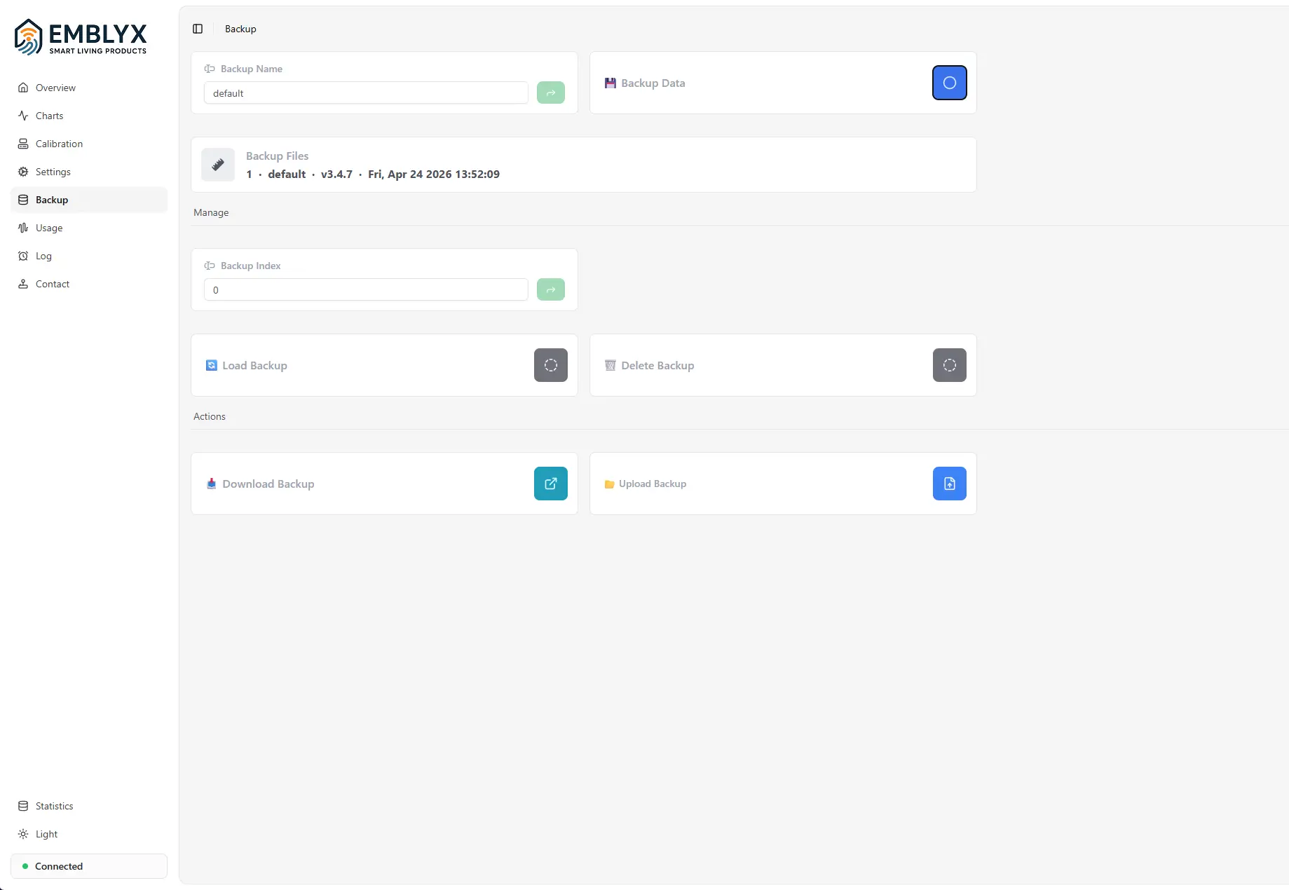Screen dimensions: 1289x890
Task: Click the Manage section heading
Action: pyautogui.click(x=211, y=212)
